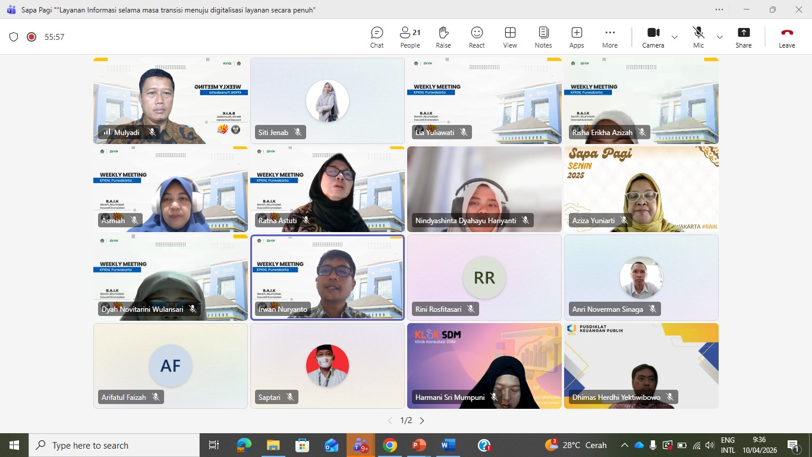Show the People participant list
Viewport: 812px width, 457px height.
[410, 37]
